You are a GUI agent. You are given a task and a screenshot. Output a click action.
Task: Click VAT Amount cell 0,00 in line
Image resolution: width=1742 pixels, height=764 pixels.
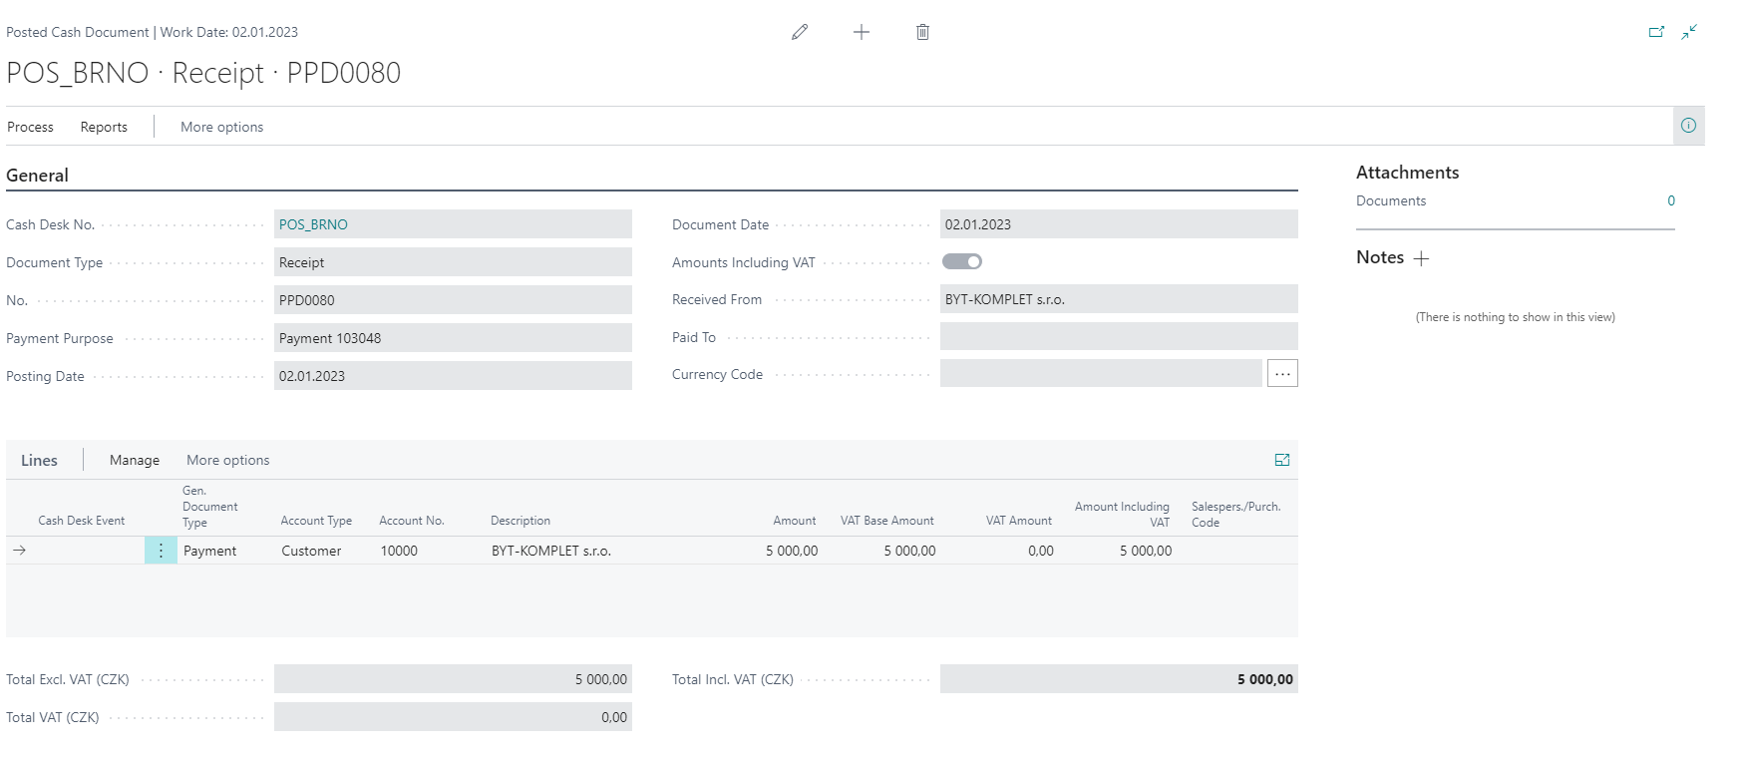click(1041, 551)
